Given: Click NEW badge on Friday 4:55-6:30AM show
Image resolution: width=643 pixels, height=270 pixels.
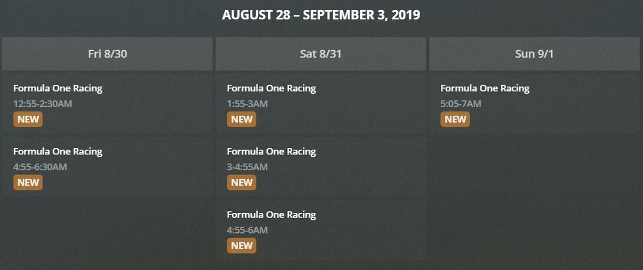Looking at the screenshot, I should click(x=28, y=182).
